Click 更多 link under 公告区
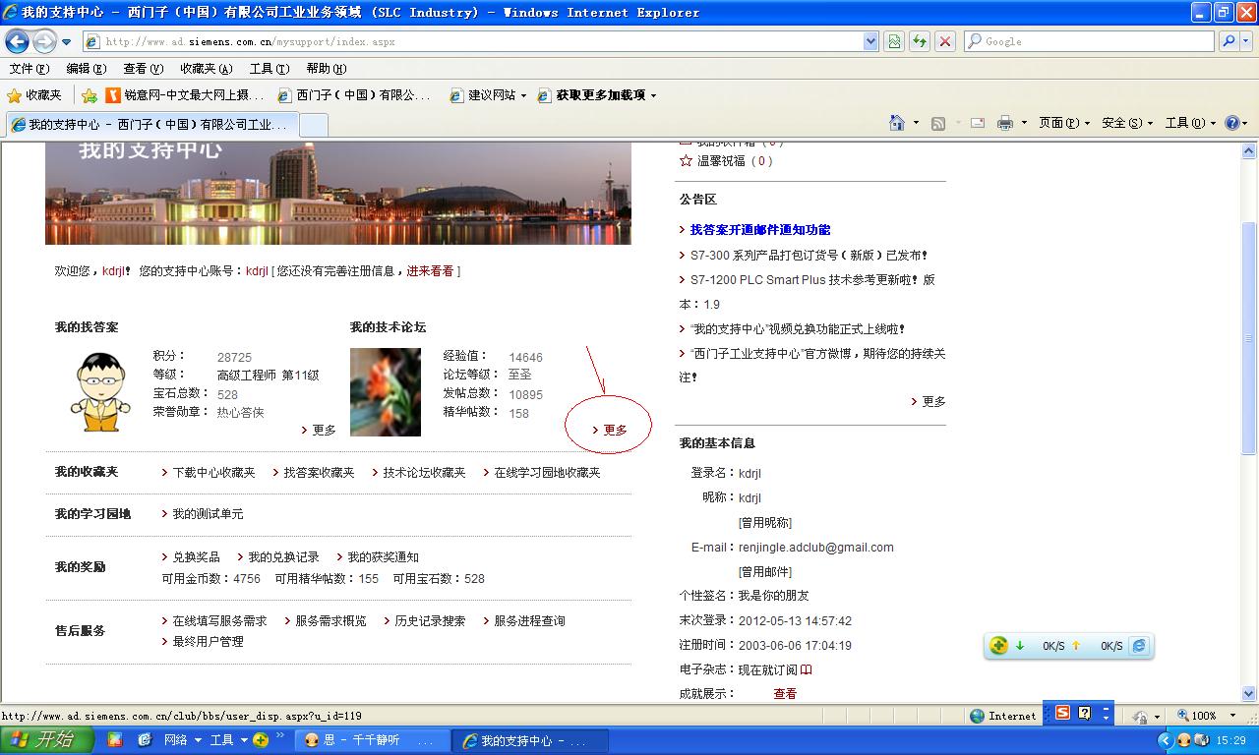Viewport: 1259px width, 755px height. (933, 401)
